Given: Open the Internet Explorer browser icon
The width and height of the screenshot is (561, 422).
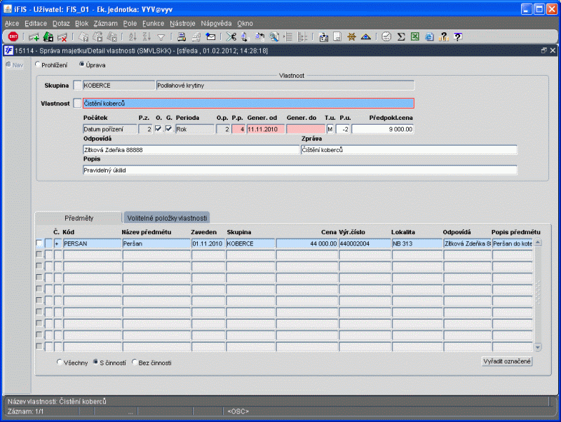Looking at the screenshot, I should click(x=429, y=37).
